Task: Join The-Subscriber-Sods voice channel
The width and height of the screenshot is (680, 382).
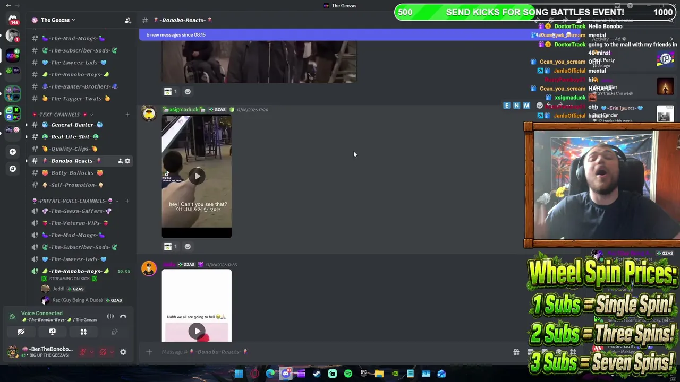Action: [80, 247]
